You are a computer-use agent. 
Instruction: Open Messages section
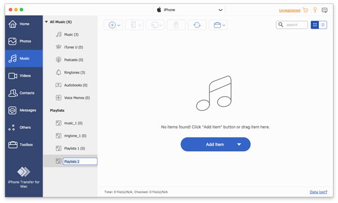tap(24, 110)
